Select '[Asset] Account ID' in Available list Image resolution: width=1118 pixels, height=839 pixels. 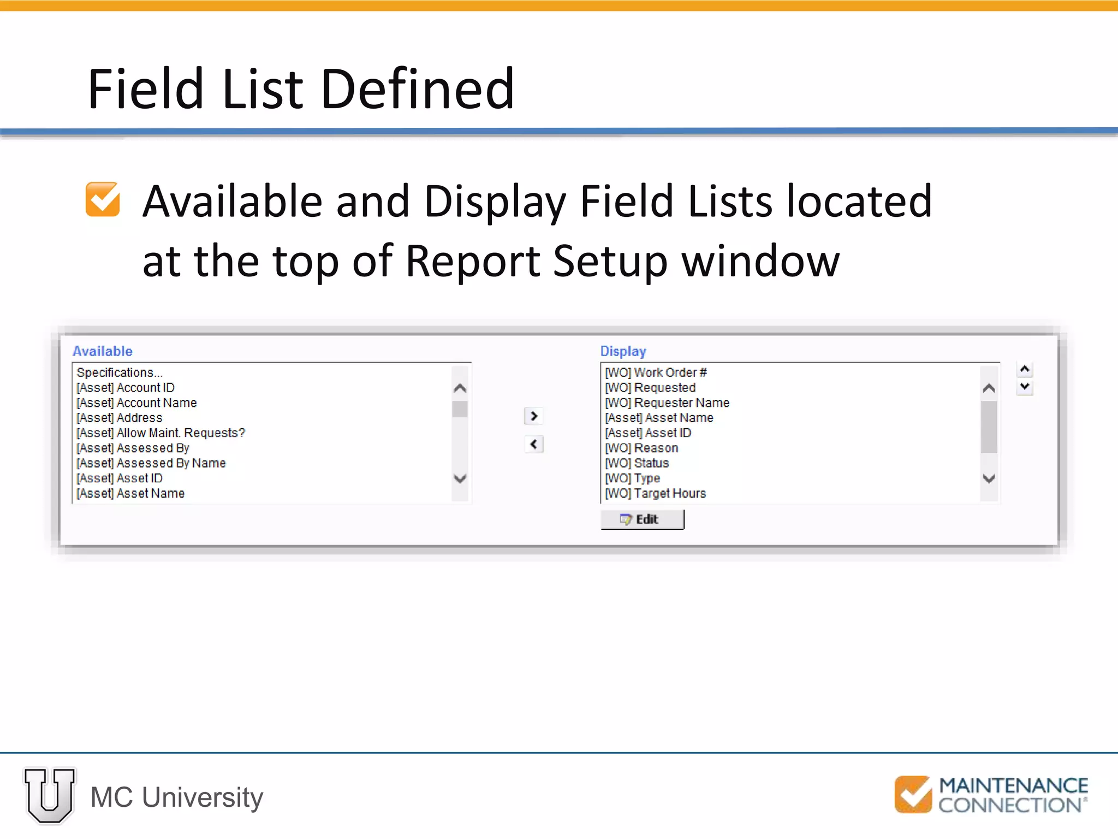[x=126, y=388]
